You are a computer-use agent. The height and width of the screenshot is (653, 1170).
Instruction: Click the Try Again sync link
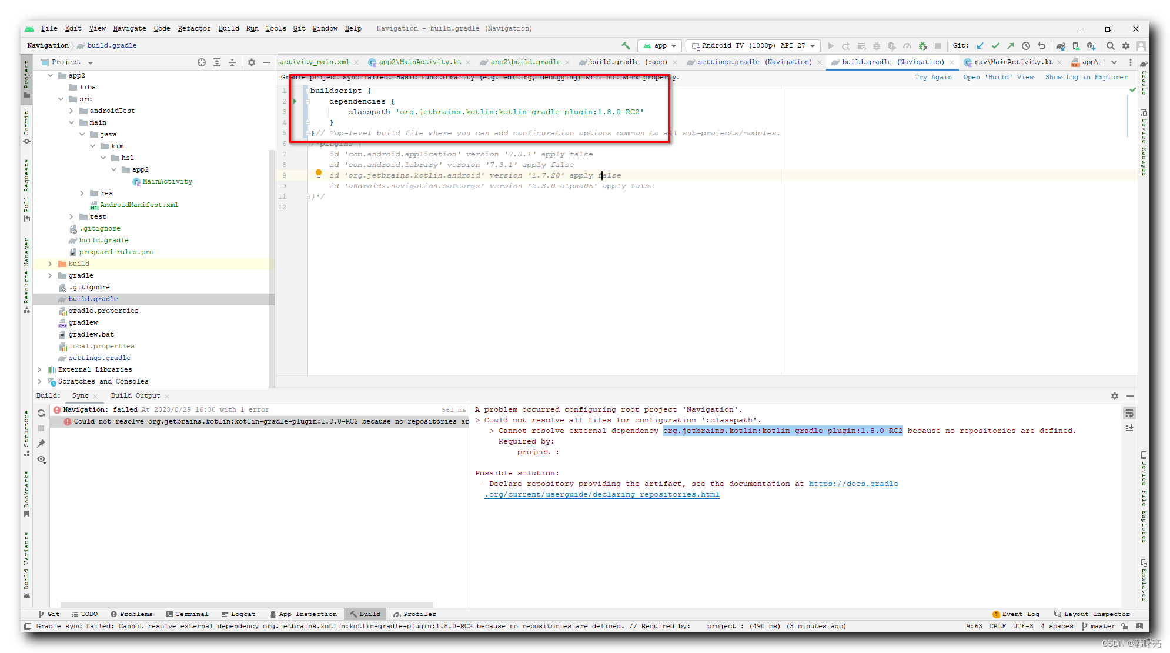[x=933, y=77]
